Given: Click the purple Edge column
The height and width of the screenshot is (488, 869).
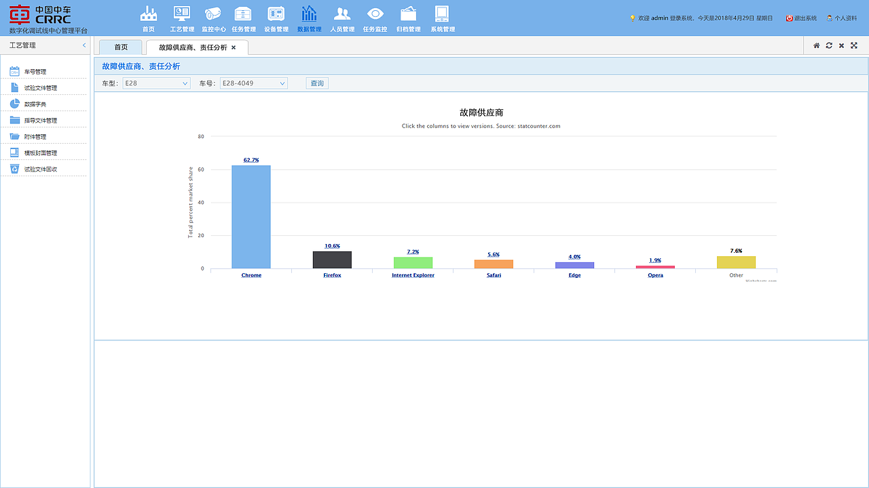Looking at the screenshot, I should coord(574,266).
